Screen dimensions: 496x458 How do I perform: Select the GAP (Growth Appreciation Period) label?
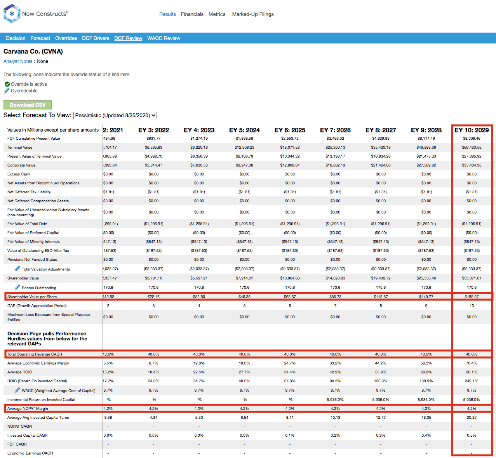pos(37,305)
